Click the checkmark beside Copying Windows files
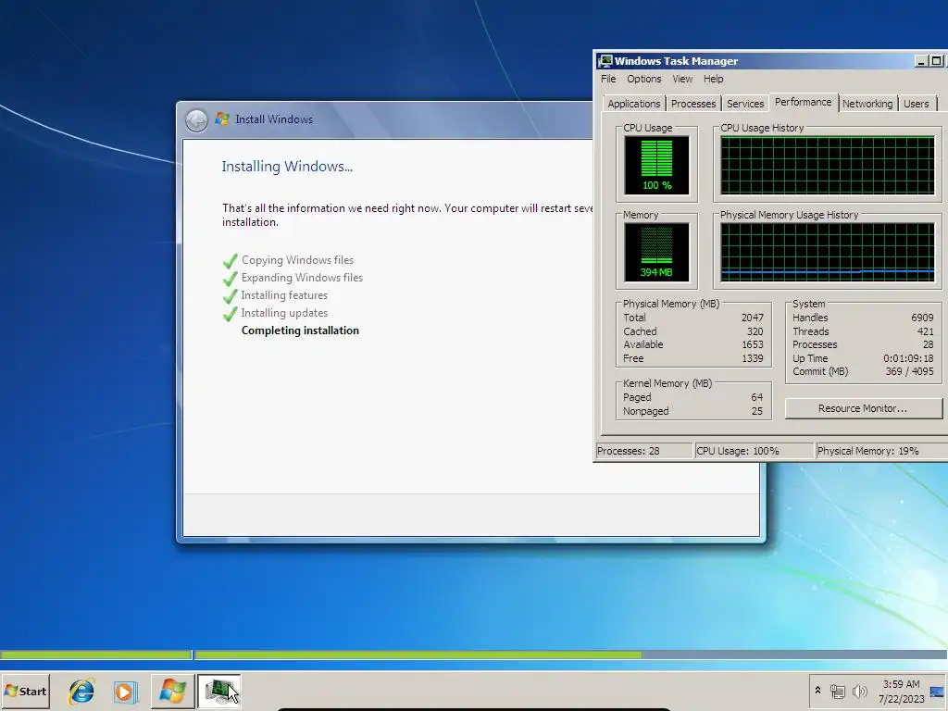Viewport: 948px width, 711px height. click(x=230, y=261)
